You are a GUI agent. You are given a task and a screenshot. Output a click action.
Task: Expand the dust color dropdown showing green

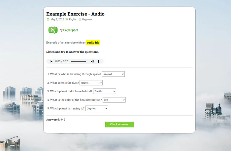coord(91,83)
